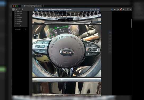Close the current browser tab
Viewport: 144px width, 100px height.
tap(40, 6)
